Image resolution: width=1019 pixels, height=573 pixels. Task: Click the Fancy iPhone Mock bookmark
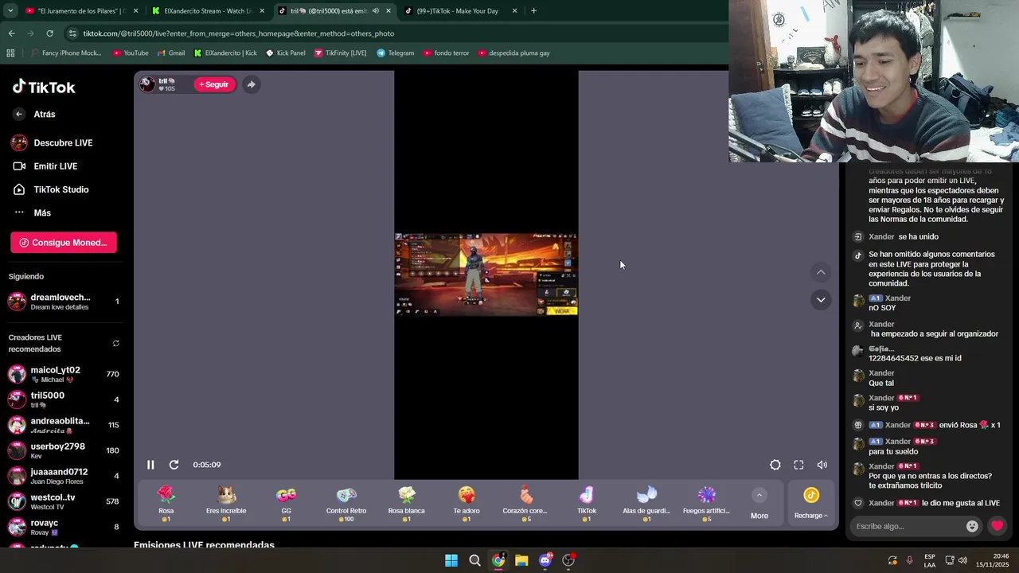[65, 53]
